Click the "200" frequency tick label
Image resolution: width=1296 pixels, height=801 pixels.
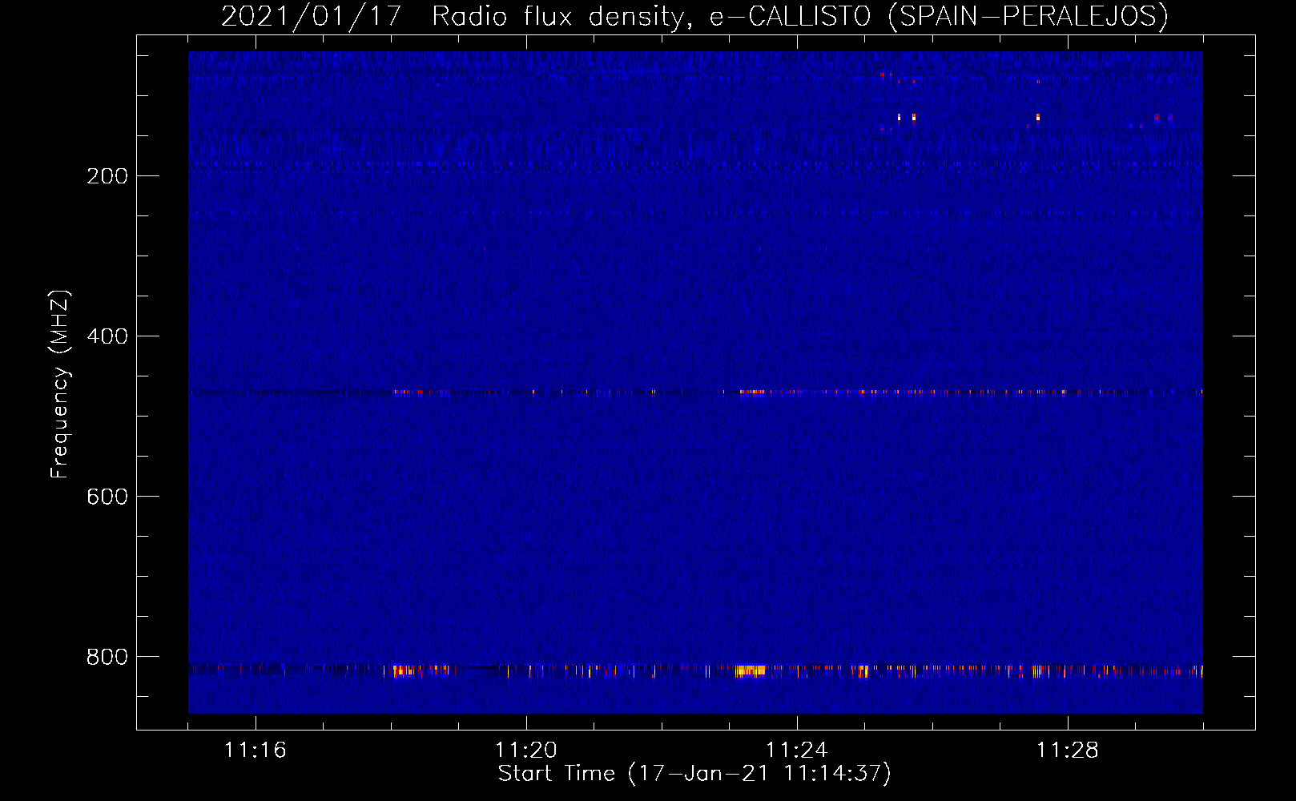(107, 176)
